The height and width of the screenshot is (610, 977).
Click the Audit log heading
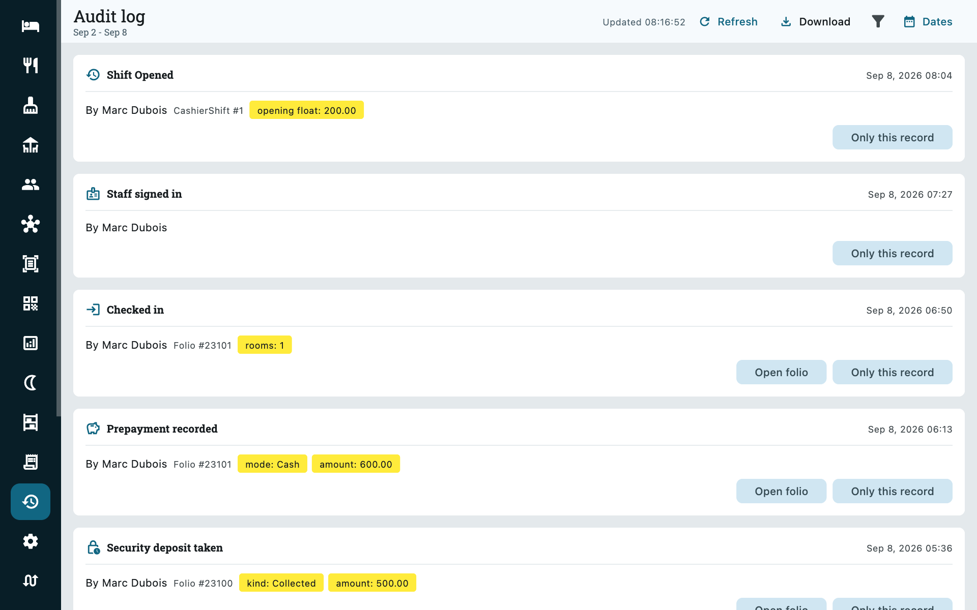[109, 16]
